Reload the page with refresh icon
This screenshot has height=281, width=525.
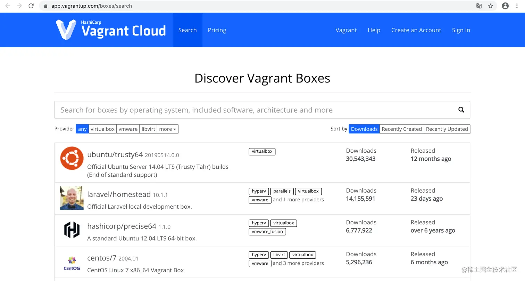tap(31, 6)
